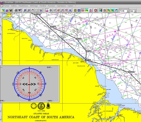Open the Option menu
Image resolution: width=141 pixels, height=122 pixels.
point(70,6)
